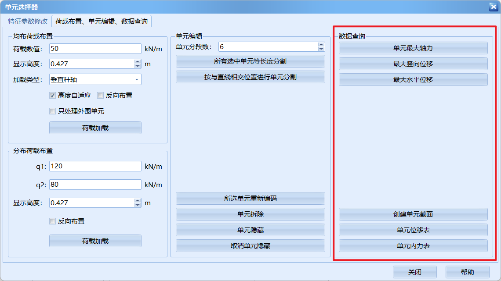Decrease 显示高度 in 均布荷载布置 with down arrow
Image resolution: width=501 pixels, height=281 pixels.
tap(138, 66)
